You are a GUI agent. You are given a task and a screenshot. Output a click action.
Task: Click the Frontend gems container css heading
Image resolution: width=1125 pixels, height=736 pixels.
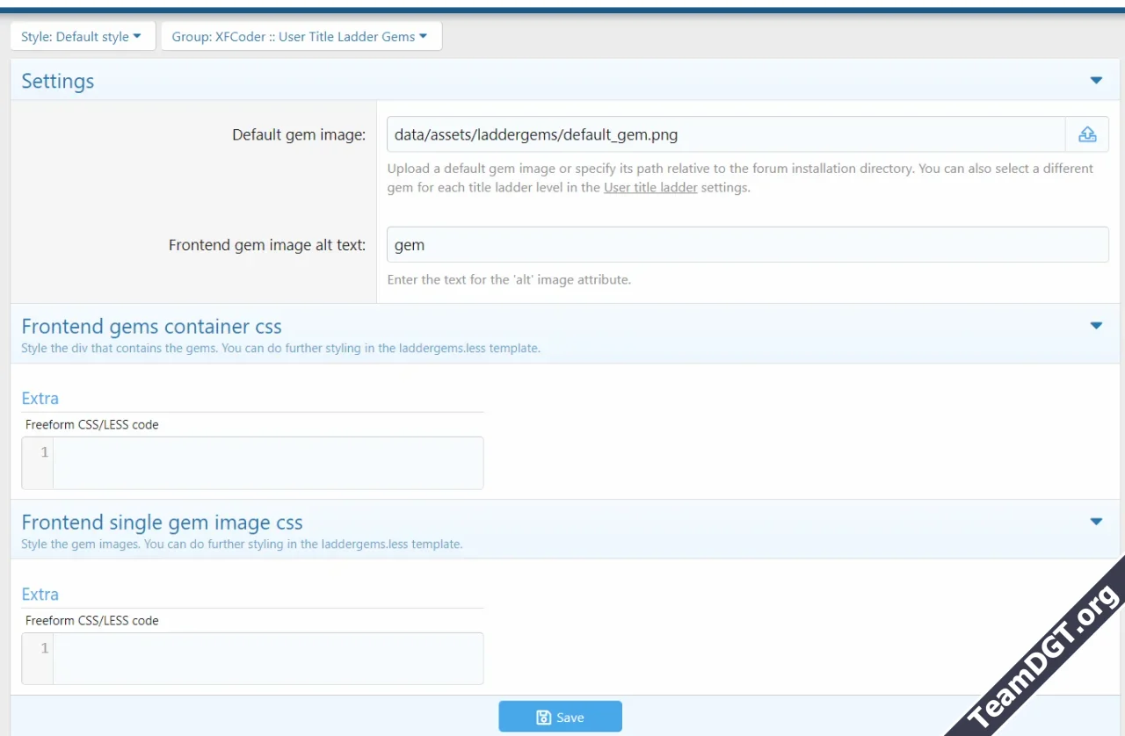pyautogui.click(x=151, y=327)
